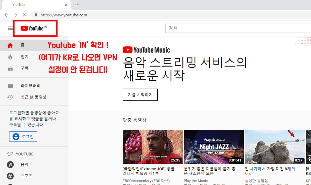Click title 분위기 좋은 여름밤에 듣기 좋은 재즈음악
The height and width of the screenshot is (185, 311).
click(x=210, y=171)
